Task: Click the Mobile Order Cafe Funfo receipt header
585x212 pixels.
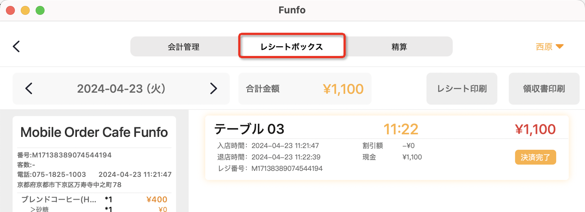Action: click(94, 132)
